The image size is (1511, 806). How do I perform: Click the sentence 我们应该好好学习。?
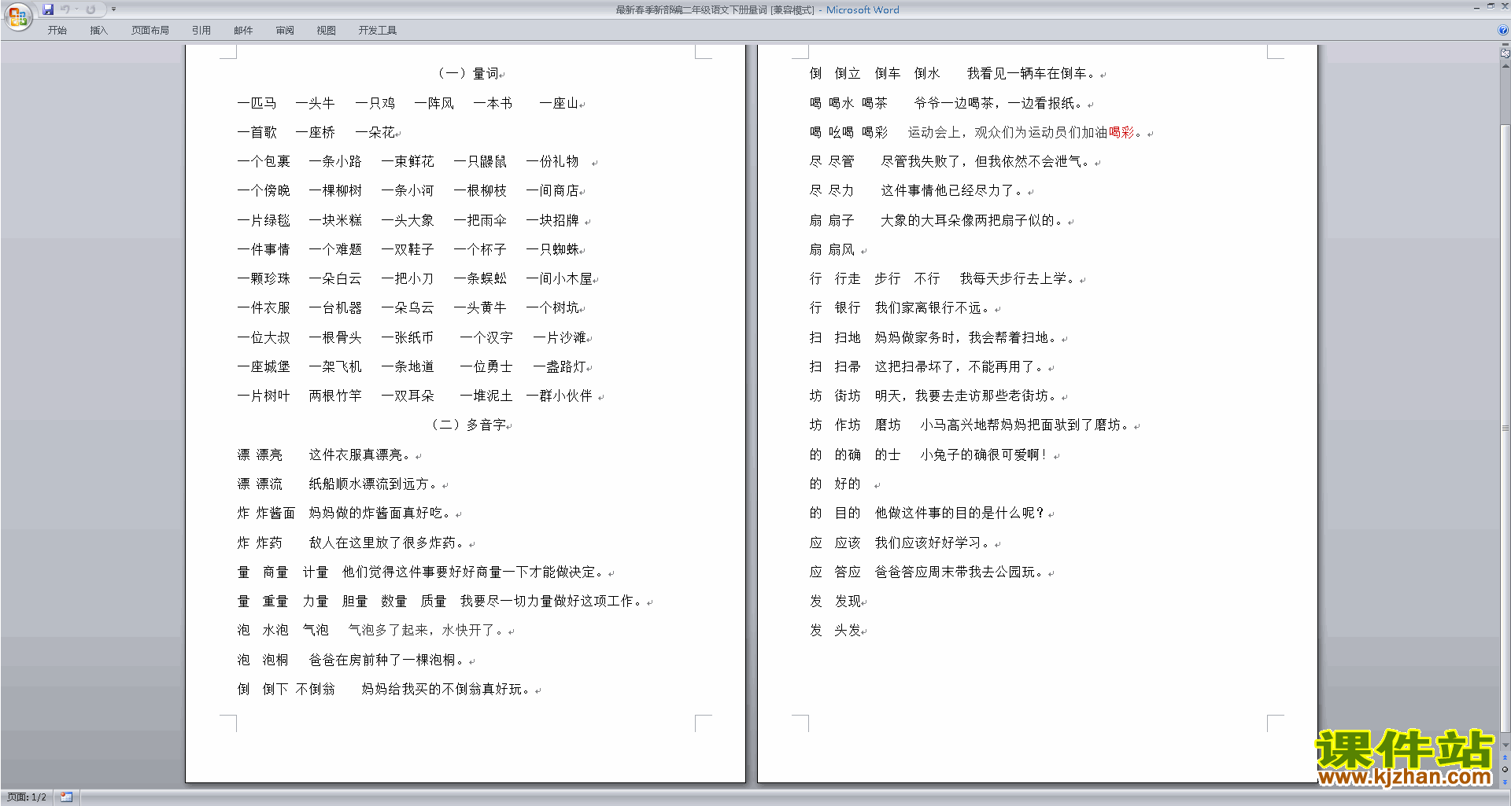pyautogui.click(x=934, y=543)
